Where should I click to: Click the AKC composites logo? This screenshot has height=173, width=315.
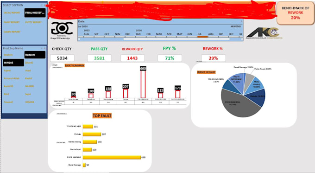[264, 33]
